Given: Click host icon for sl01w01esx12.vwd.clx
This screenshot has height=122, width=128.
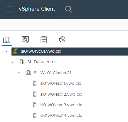Looking at the screenshot, I should [x=35, y=94].
